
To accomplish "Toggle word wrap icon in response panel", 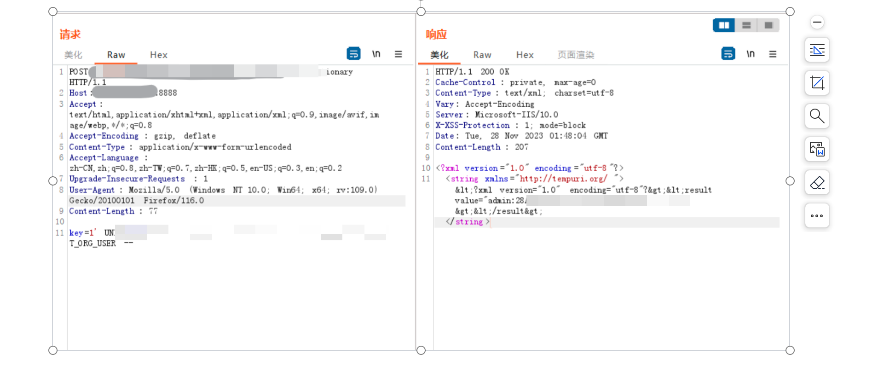I will pyautogui.click(x=728, y=54).
